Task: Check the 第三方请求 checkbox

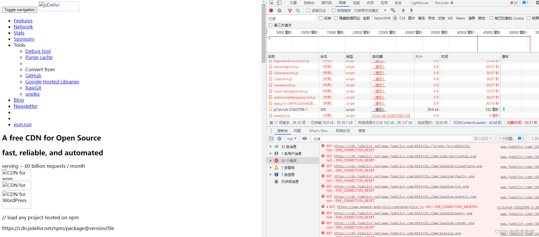Action: click(x=271, y=25)
